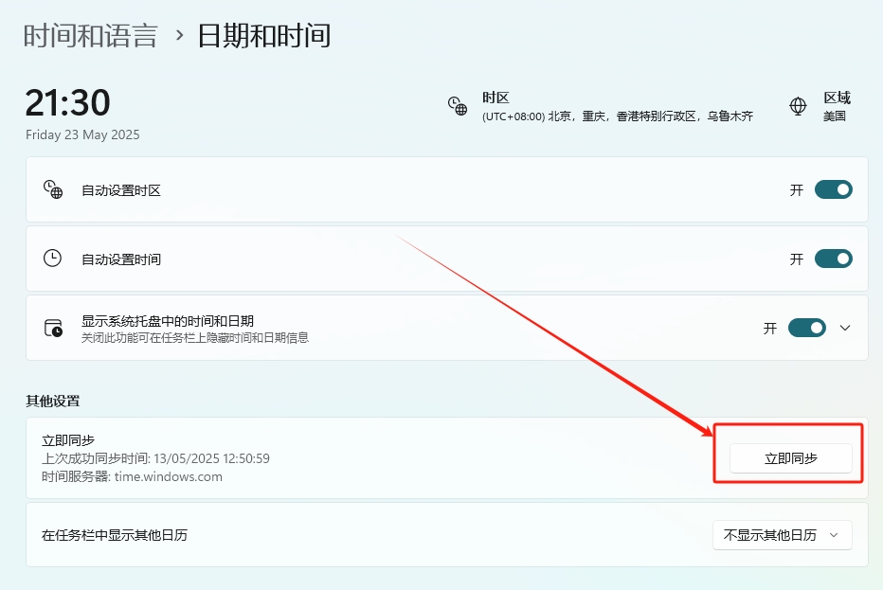
Task: Click the 日期和时间 page title
Action: coord(263,35)
